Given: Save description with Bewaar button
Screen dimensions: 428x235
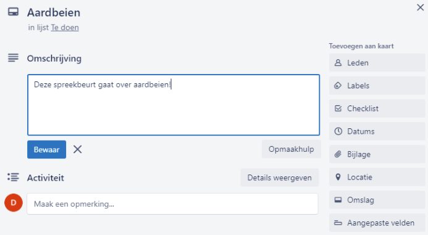Looking at the screenshot, I should coord(47,149).
